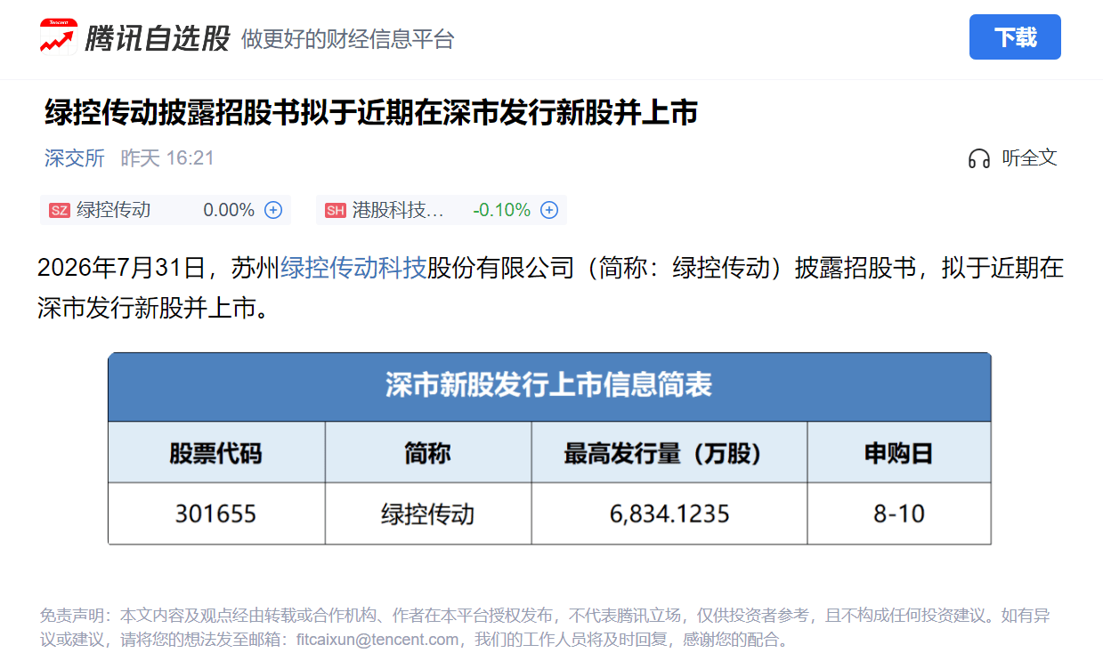The height and width of the screenshot is (661, 1103).
Task: Open the 深交所 source link
Action: click(75, 158)
